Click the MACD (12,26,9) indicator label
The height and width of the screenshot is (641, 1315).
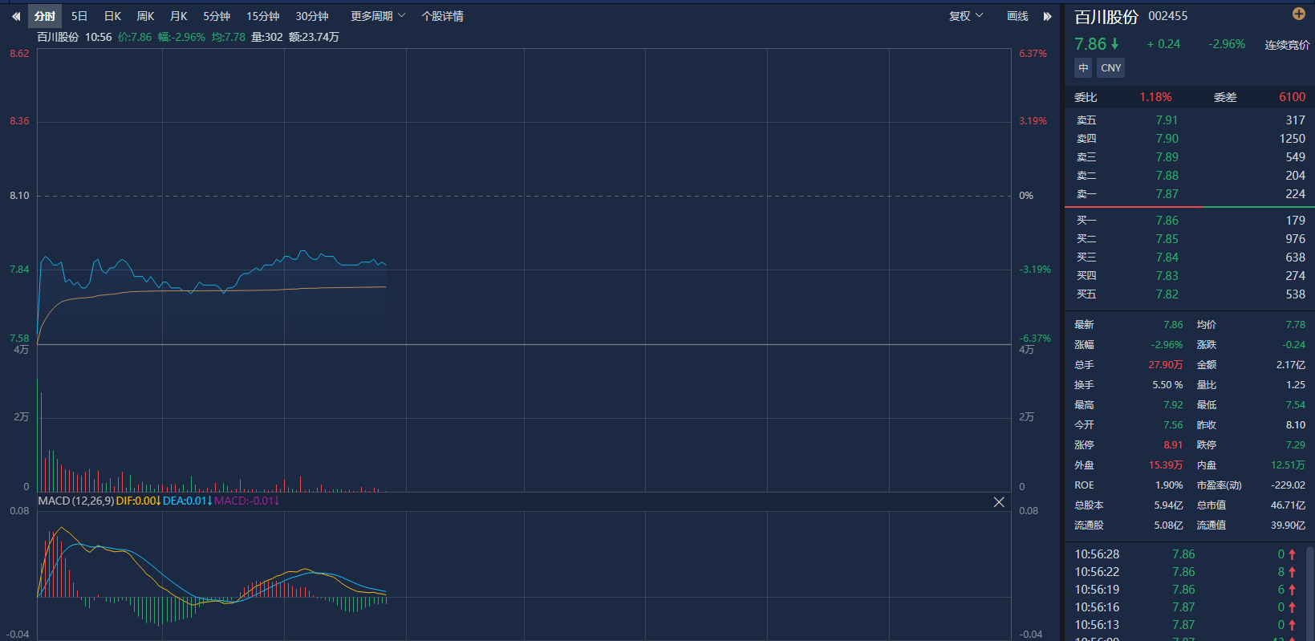(x=75, y=501)
